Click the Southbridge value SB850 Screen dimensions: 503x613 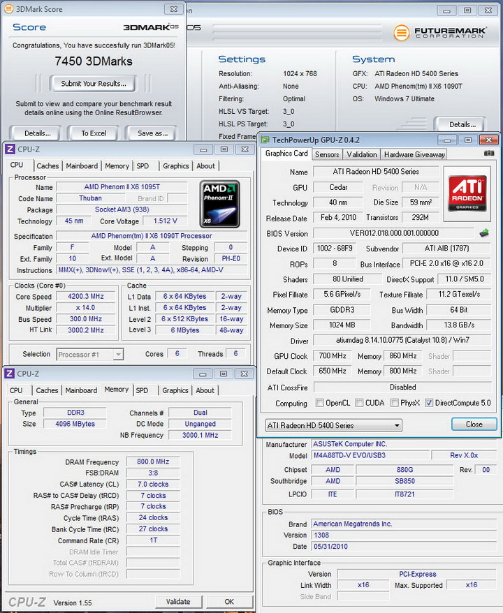pyautogui.click(x=404, y=481)
